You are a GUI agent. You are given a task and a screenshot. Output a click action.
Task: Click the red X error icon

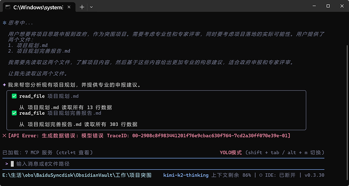[x=4, y=136]
